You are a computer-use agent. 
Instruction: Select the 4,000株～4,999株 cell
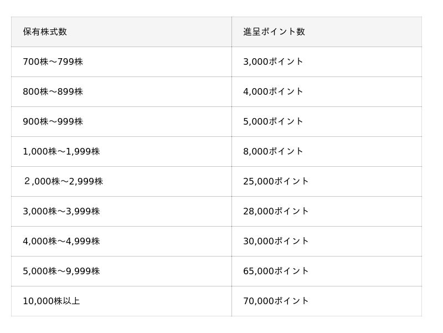pyautogui.click(x=121, y=242)
